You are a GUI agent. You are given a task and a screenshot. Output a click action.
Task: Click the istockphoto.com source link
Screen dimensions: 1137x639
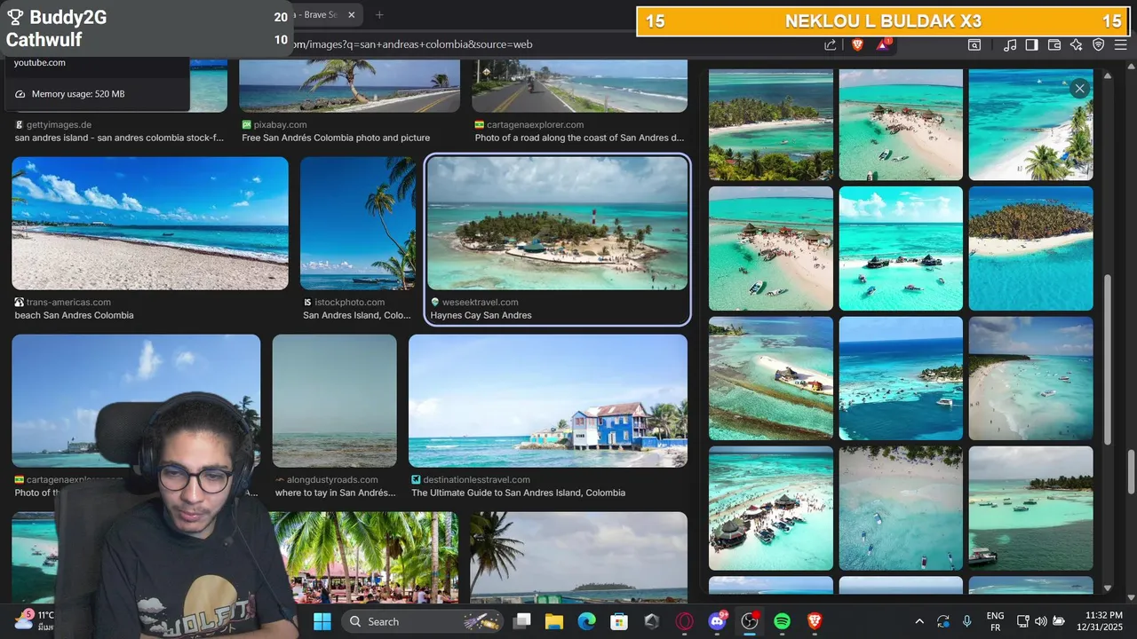click(349, 303)
